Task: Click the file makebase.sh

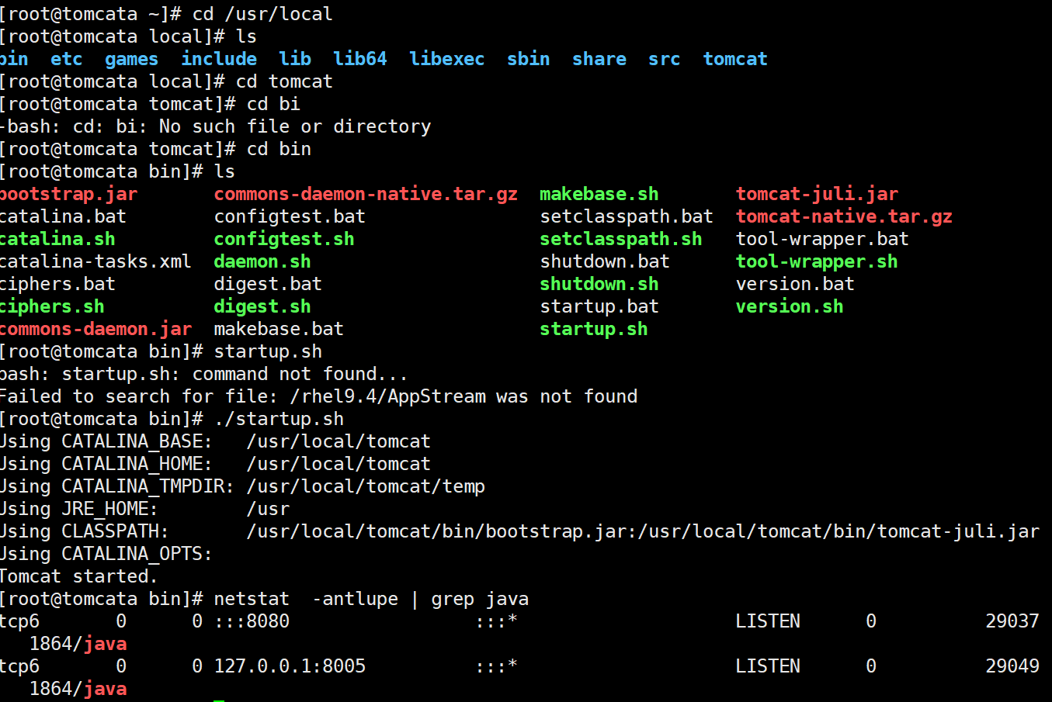Action: point(599,194)
